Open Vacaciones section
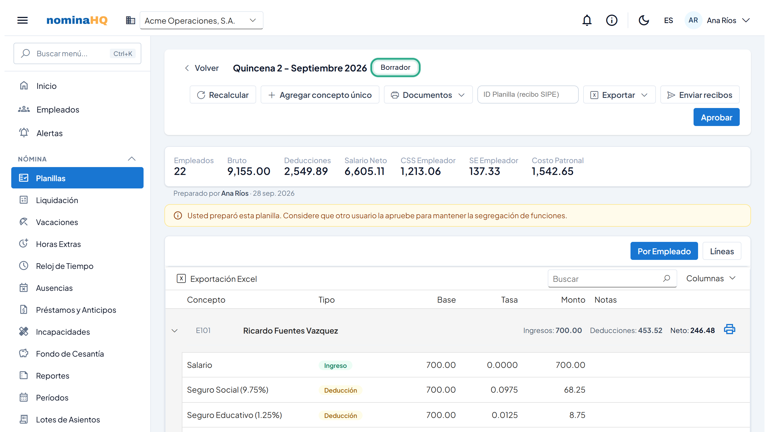 click(77, 222)
